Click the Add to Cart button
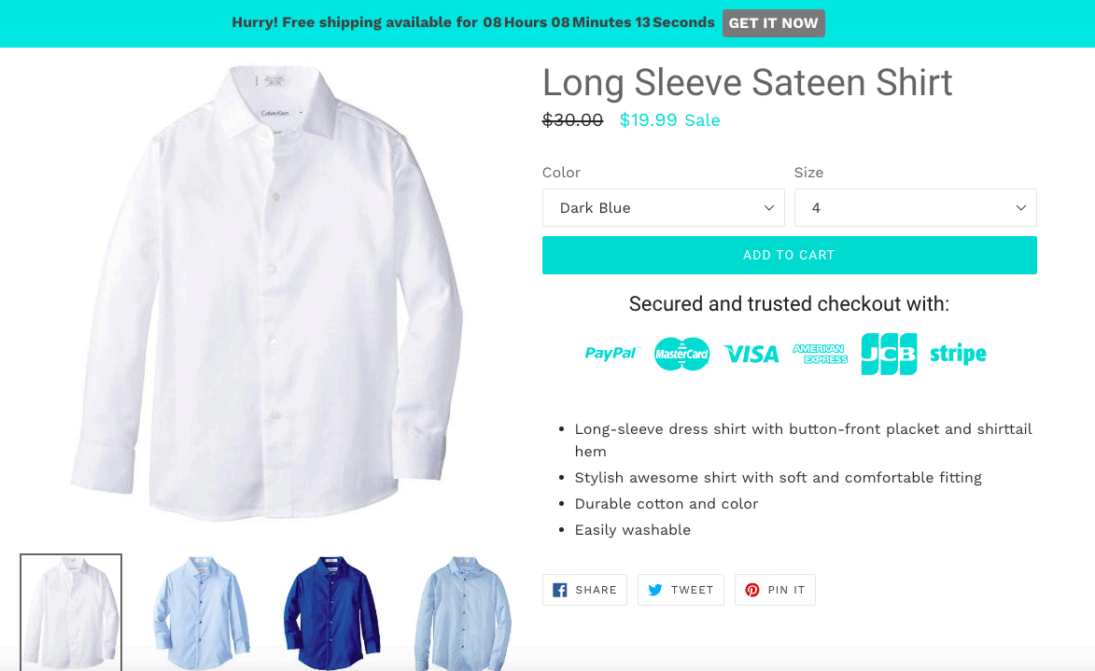Image resolution: width=1095 pixels, height=671 pixels. click(x=789, y=255)
